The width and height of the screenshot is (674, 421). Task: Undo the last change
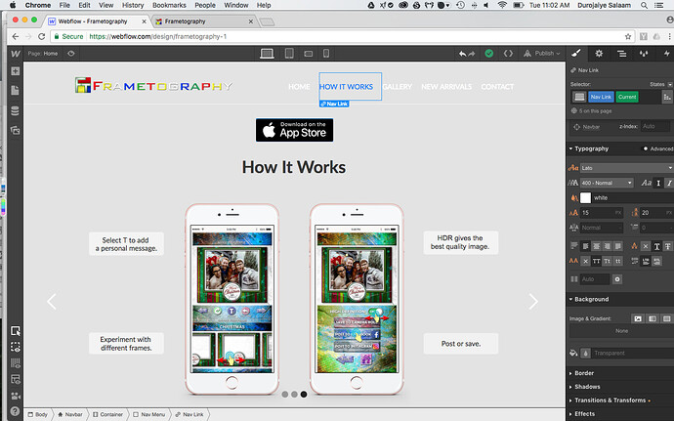462,54
